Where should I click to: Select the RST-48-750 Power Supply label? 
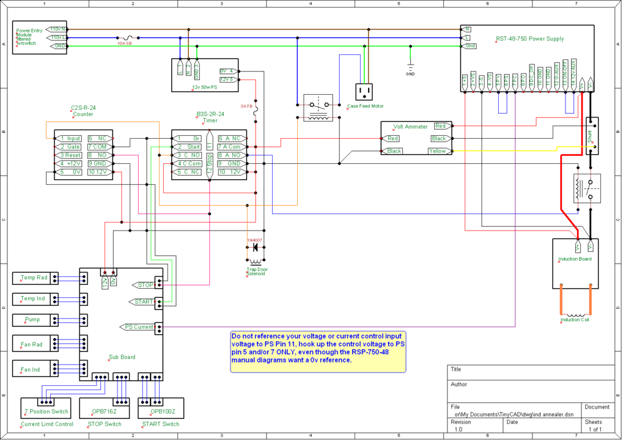click(x=530, y=39)
